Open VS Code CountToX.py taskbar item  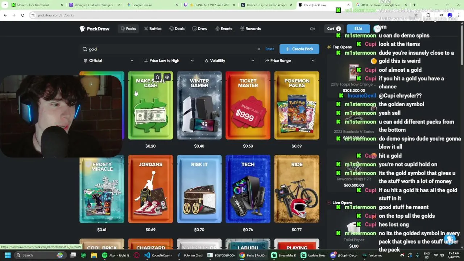pos(157,255)
